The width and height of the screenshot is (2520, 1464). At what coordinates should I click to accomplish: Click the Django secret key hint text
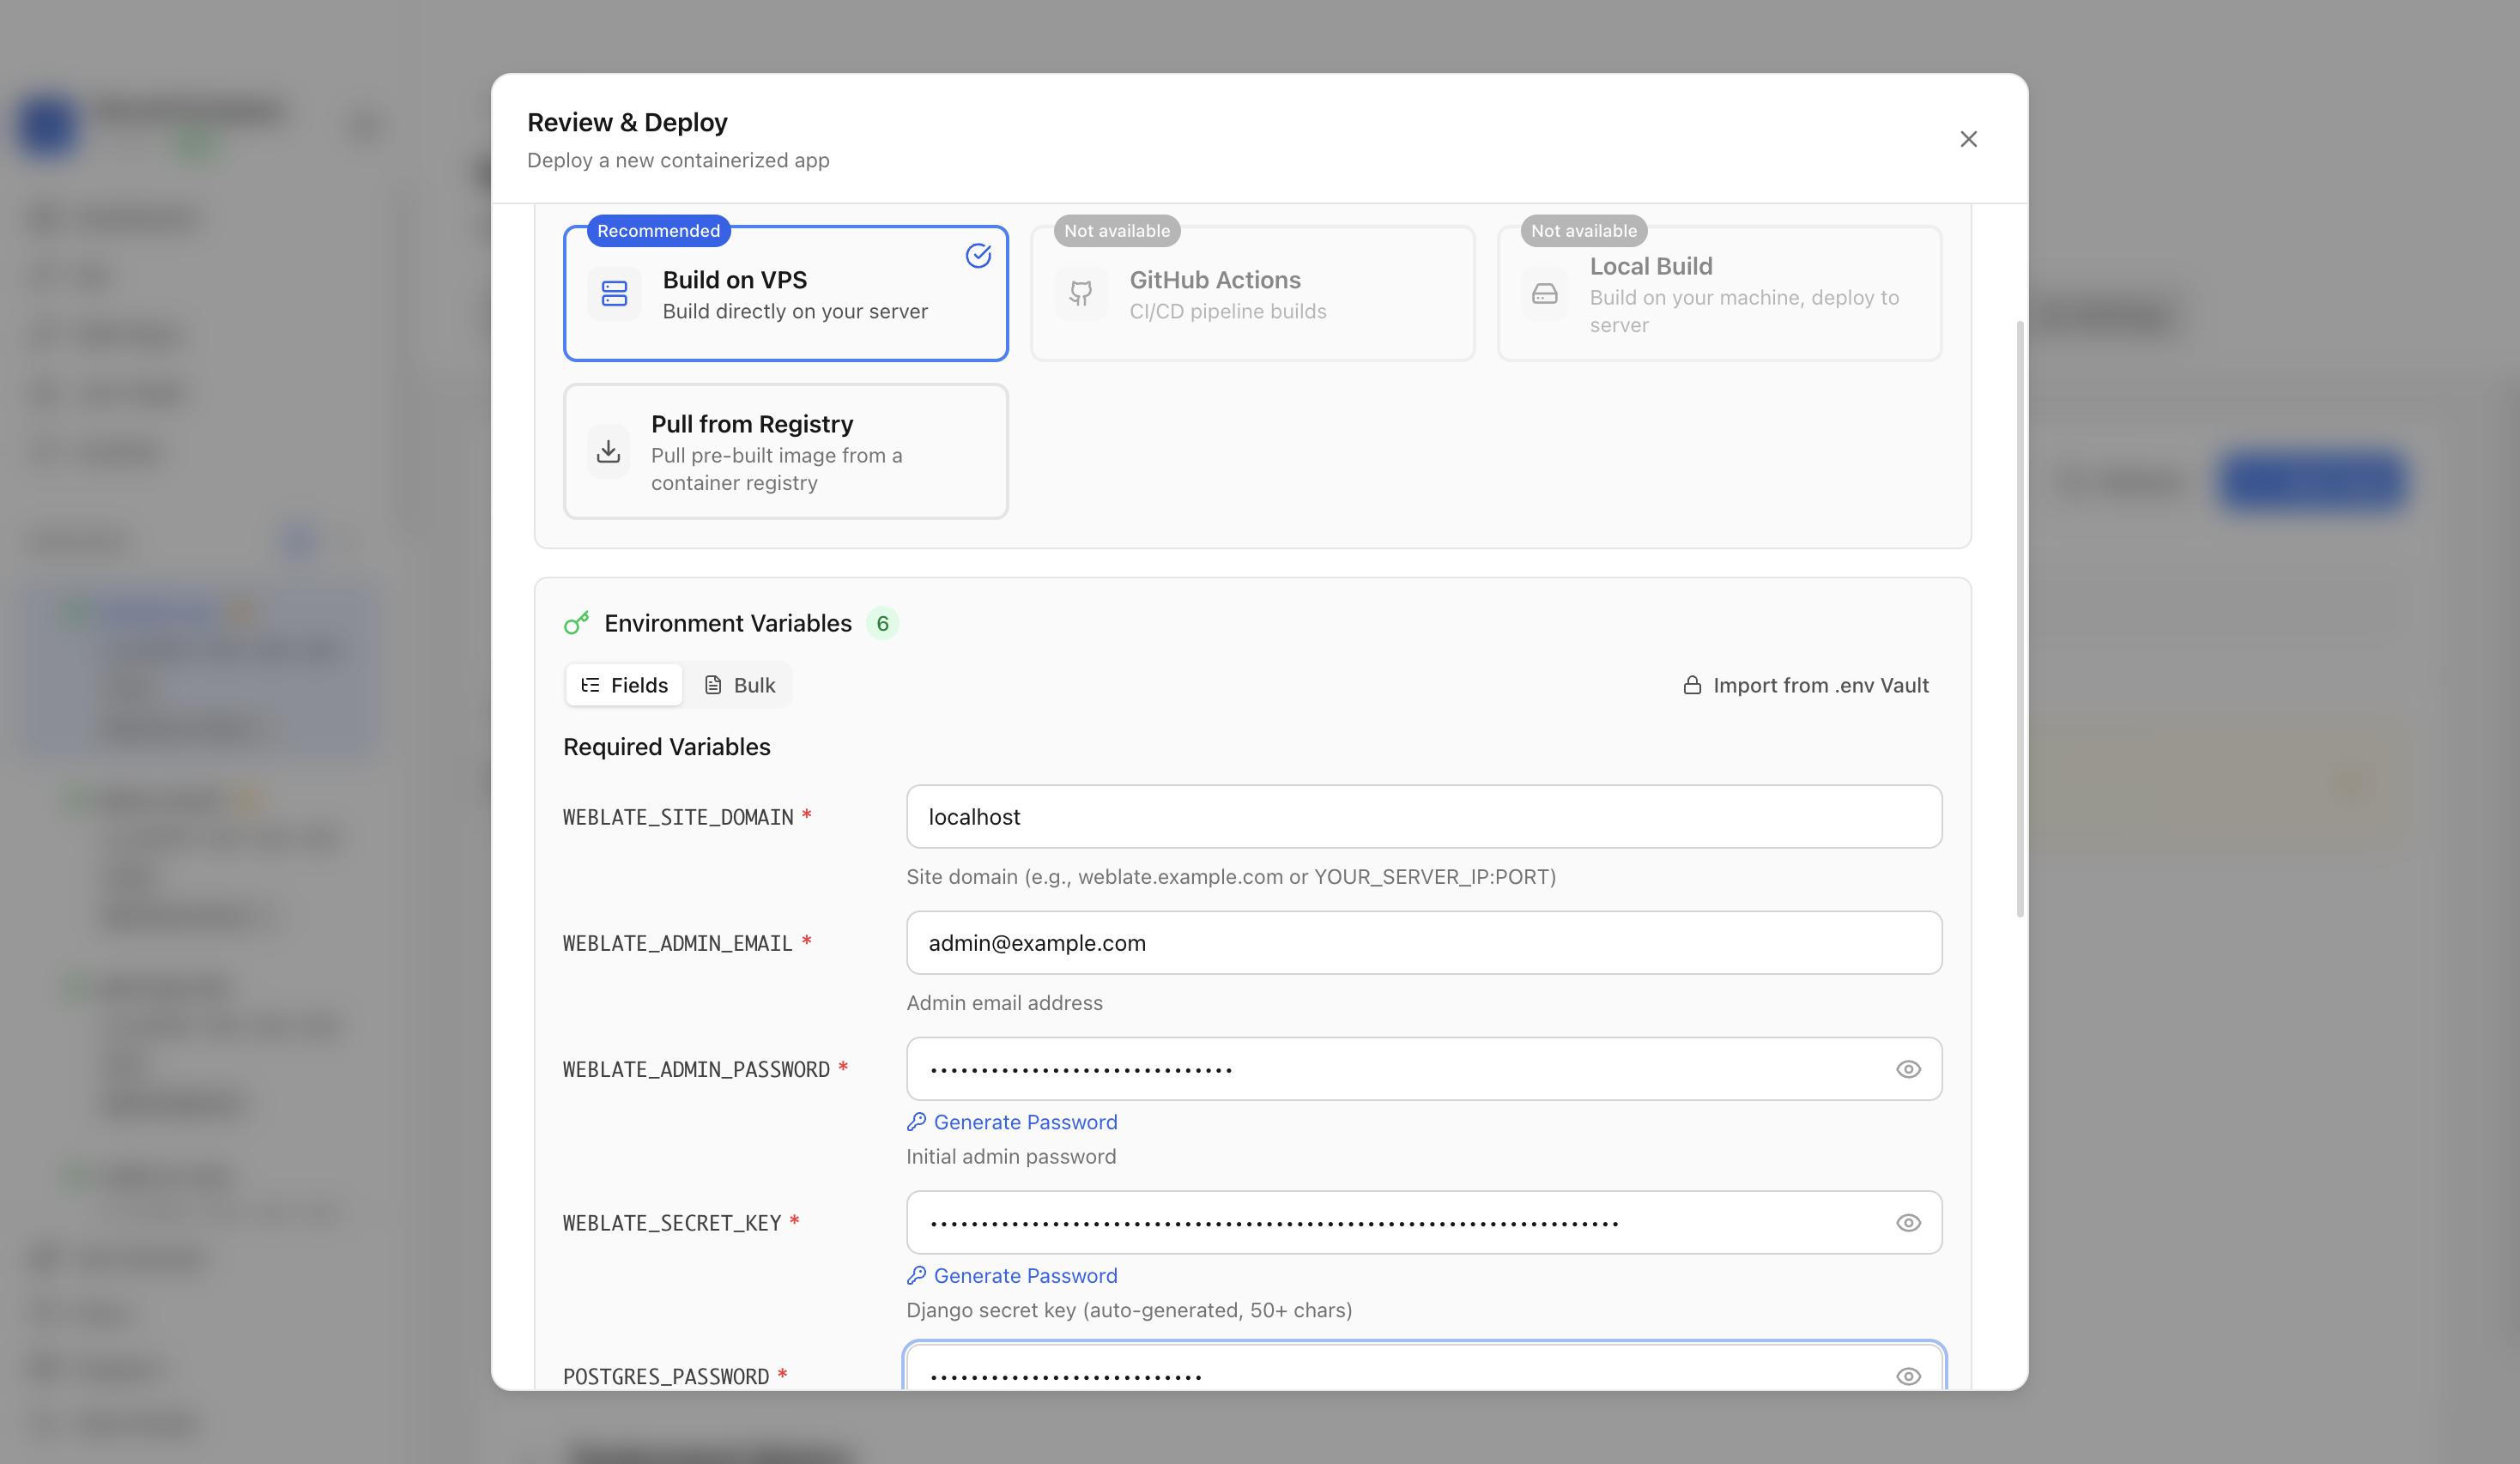click(x=1129, y=1310)
